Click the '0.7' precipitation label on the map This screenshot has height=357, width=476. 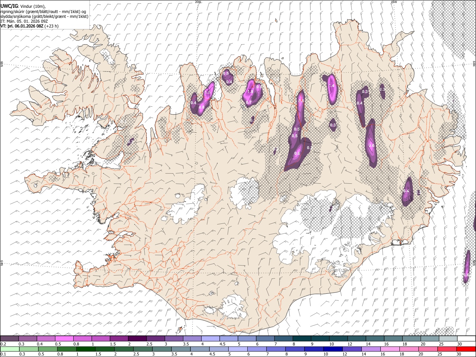249,103
